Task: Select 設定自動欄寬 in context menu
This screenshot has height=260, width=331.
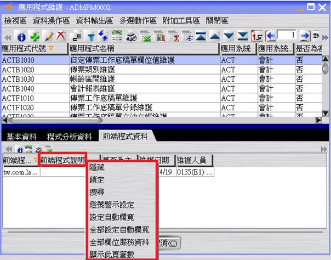Action: pos(112,217)
